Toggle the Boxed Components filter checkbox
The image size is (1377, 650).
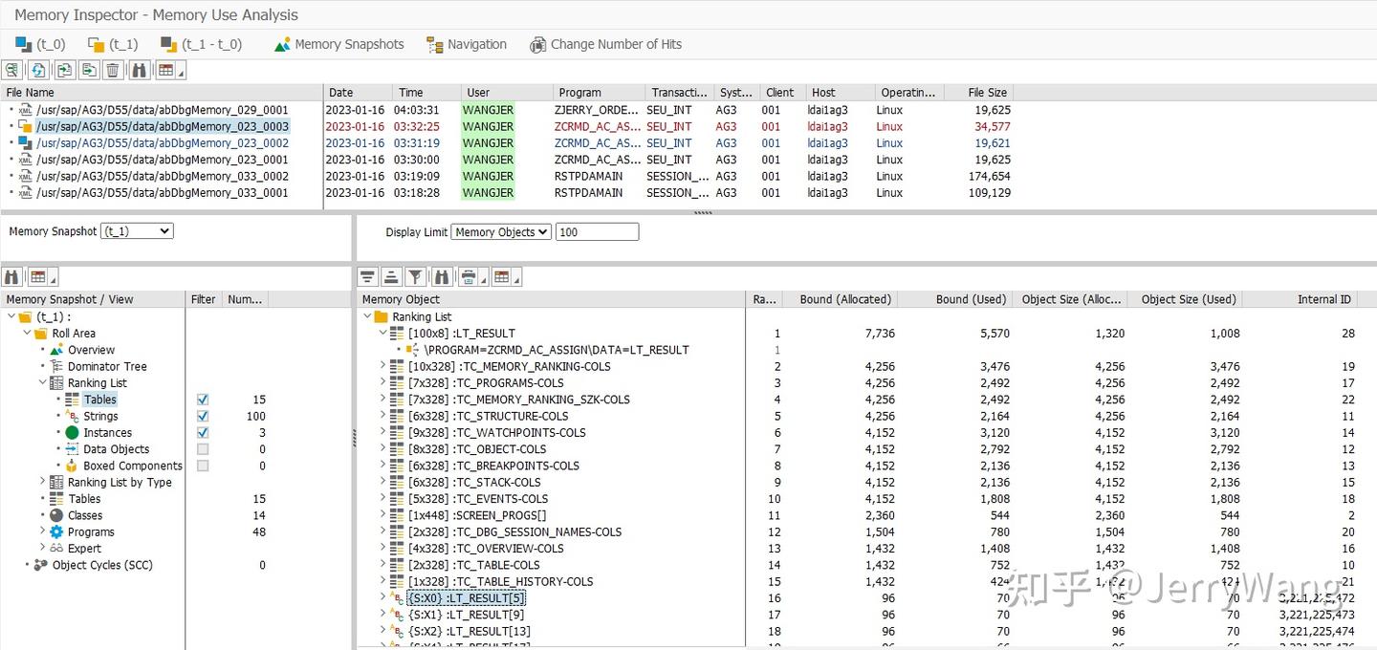click(203, 466)
